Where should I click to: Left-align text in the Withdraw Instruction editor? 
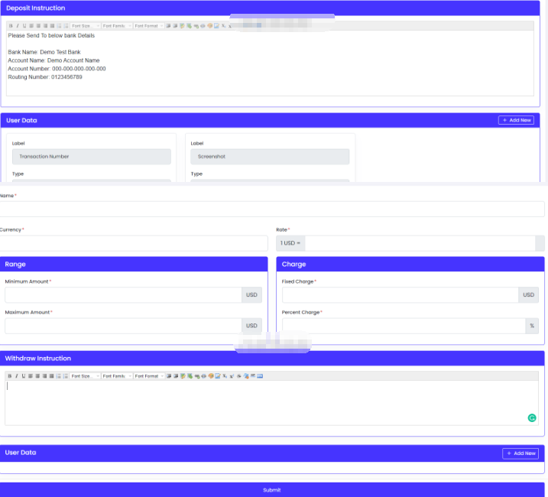tap(31, 376)
